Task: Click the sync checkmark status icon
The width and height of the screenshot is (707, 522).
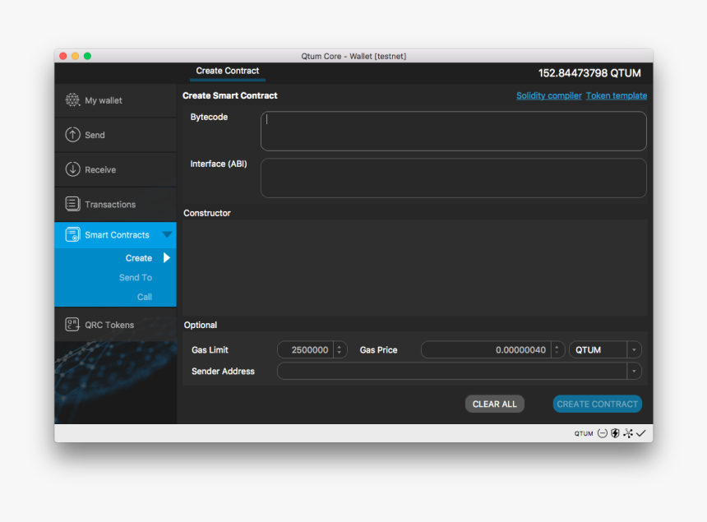Action: coord(640,433)
